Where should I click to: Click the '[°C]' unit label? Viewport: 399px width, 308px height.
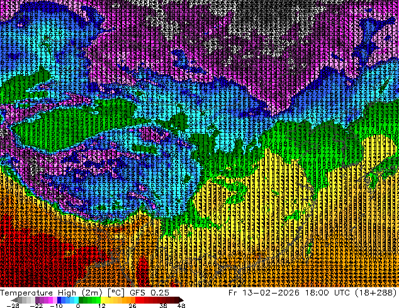(x=116, y=292)
